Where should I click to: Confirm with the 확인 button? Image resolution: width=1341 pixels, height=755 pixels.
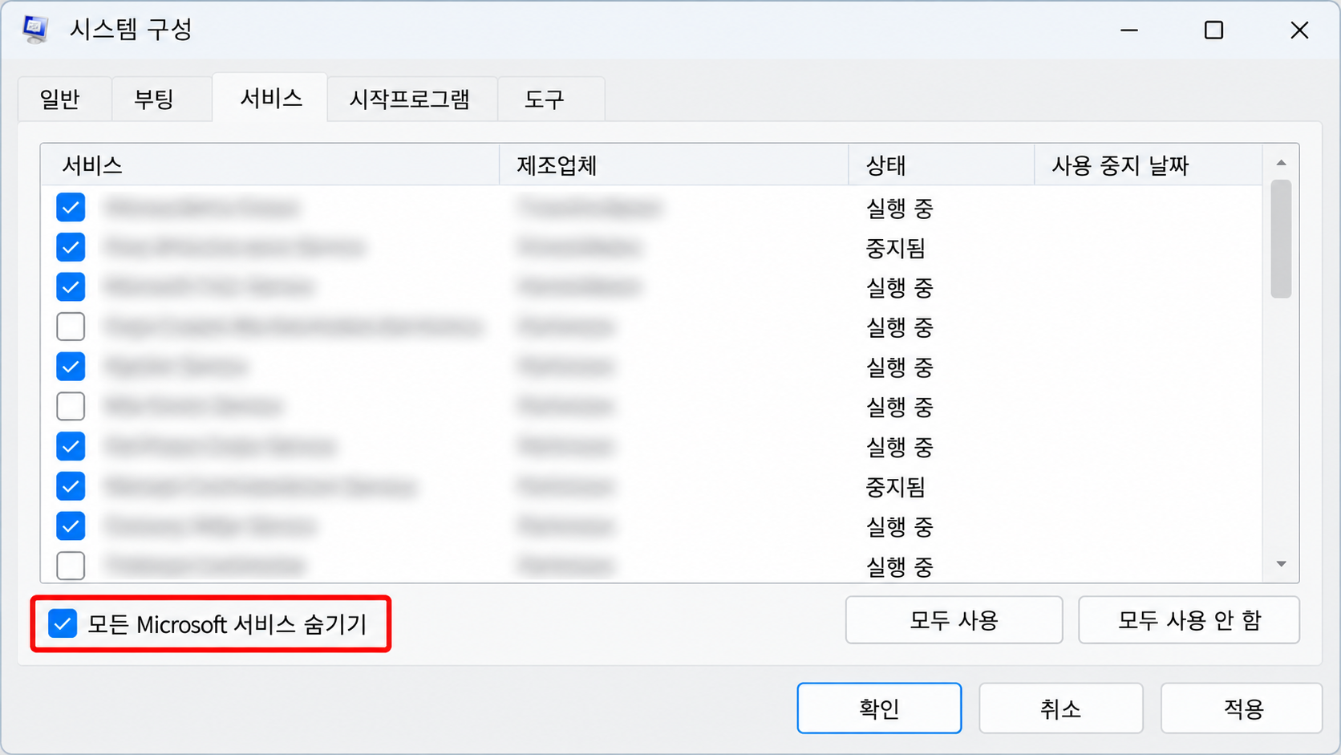pyautogui.click(x=879, y=708)
